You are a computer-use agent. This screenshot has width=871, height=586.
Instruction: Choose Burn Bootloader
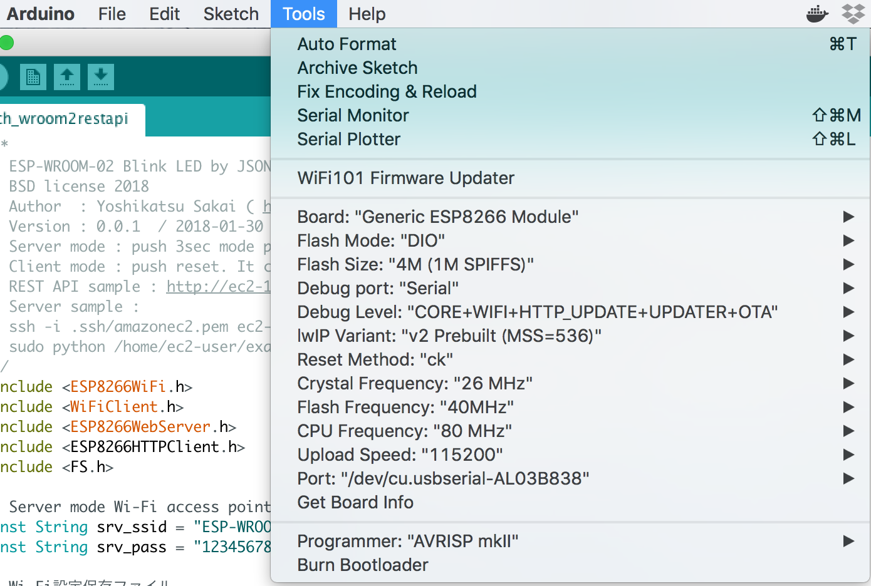pyautogui.click(x=570, y=565)
